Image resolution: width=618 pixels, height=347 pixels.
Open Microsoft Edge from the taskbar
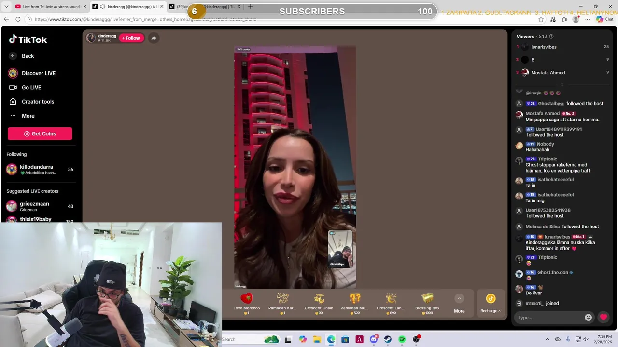point(331,339)
